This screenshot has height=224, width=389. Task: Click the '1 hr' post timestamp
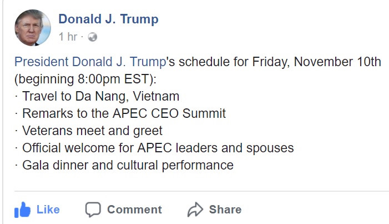click(68, 37)
